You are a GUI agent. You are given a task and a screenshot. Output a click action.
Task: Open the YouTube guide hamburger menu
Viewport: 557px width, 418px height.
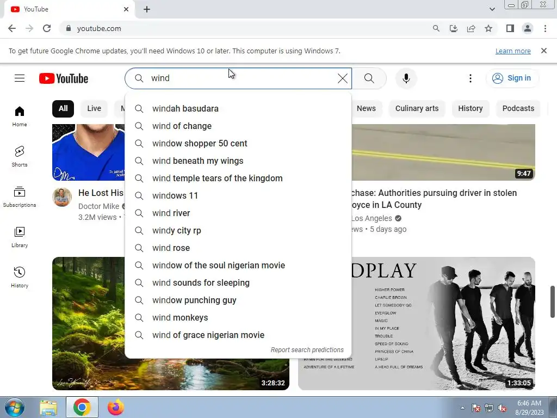click(x=20, y=78)
